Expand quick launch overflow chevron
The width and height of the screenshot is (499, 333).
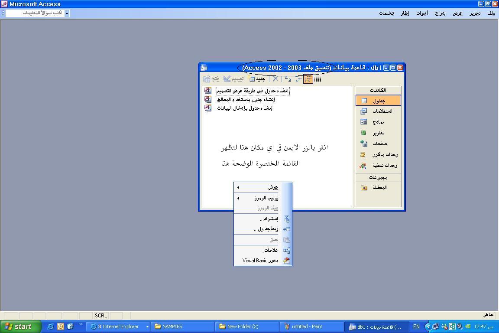81,325
